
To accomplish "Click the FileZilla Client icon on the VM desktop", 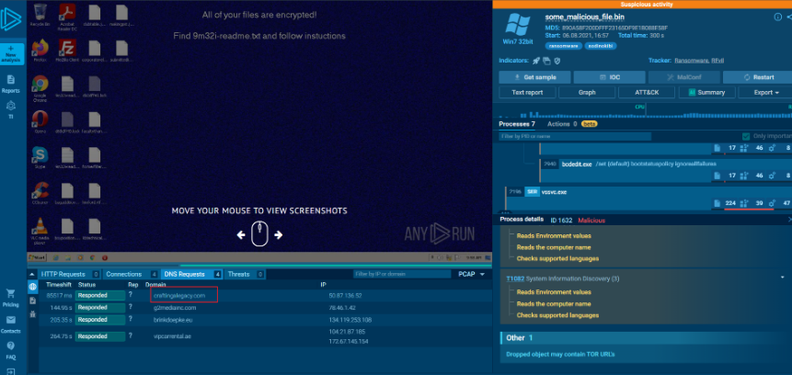I will 67,50.
